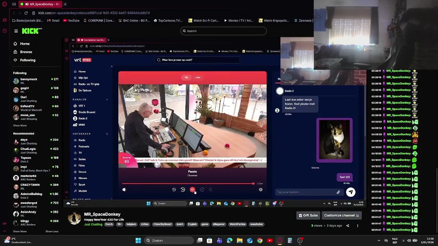Click the send message arrow in VRT chat

(351, 192)
